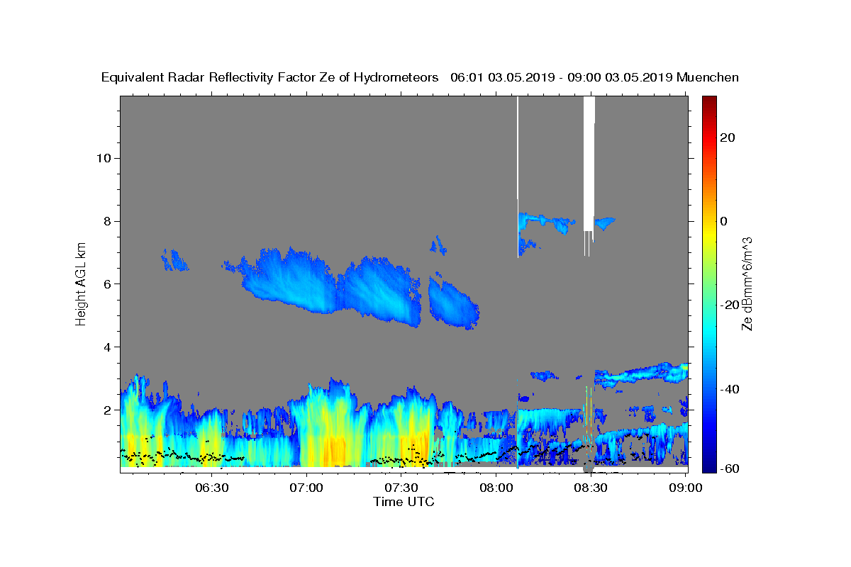Screen dimensions: 851x567
Task: Click the plot title Equivalent Radar Reflectivity Factor
Action: pyautogui.click(x=233, y=78)
